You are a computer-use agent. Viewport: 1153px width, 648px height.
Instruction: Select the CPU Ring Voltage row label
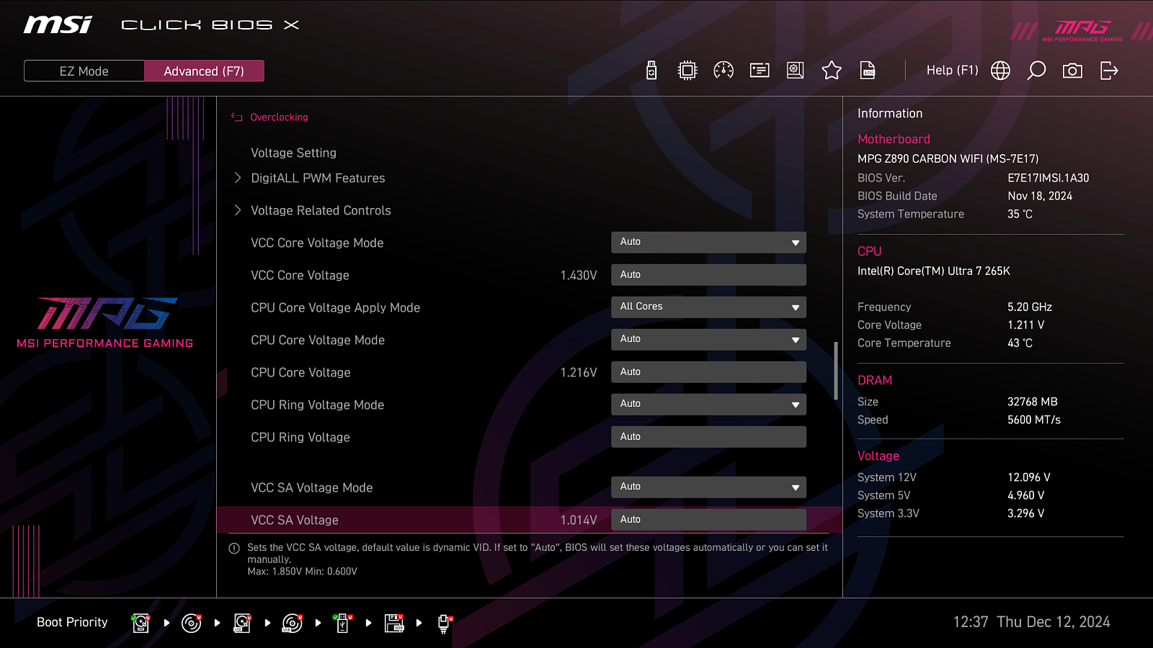point(301,437)
